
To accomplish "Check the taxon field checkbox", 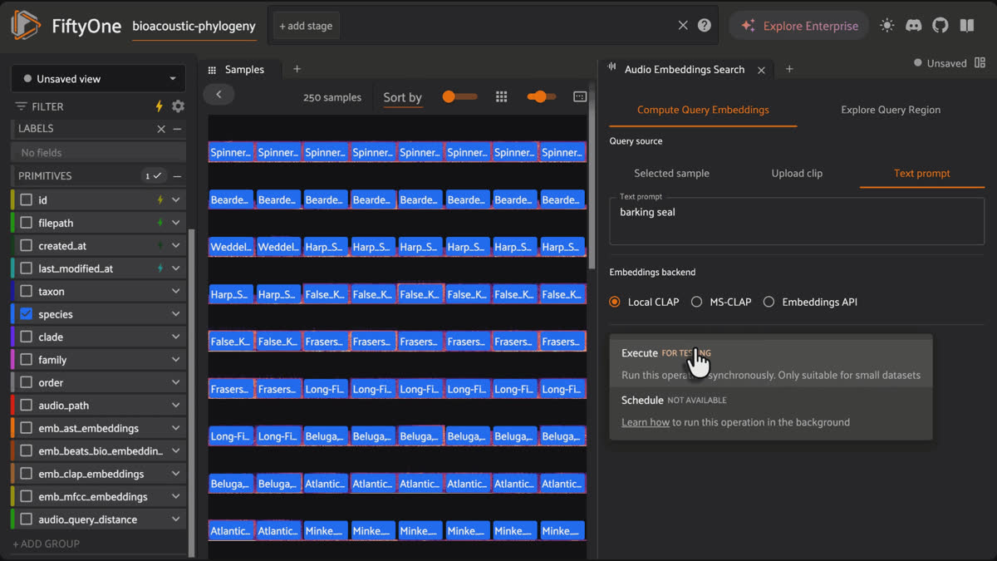I will pyautogui.click(x=26, y=292).
